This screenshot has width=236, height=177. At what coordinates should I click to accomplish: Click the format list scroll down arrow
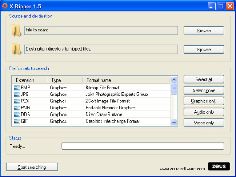pos(174,123)
